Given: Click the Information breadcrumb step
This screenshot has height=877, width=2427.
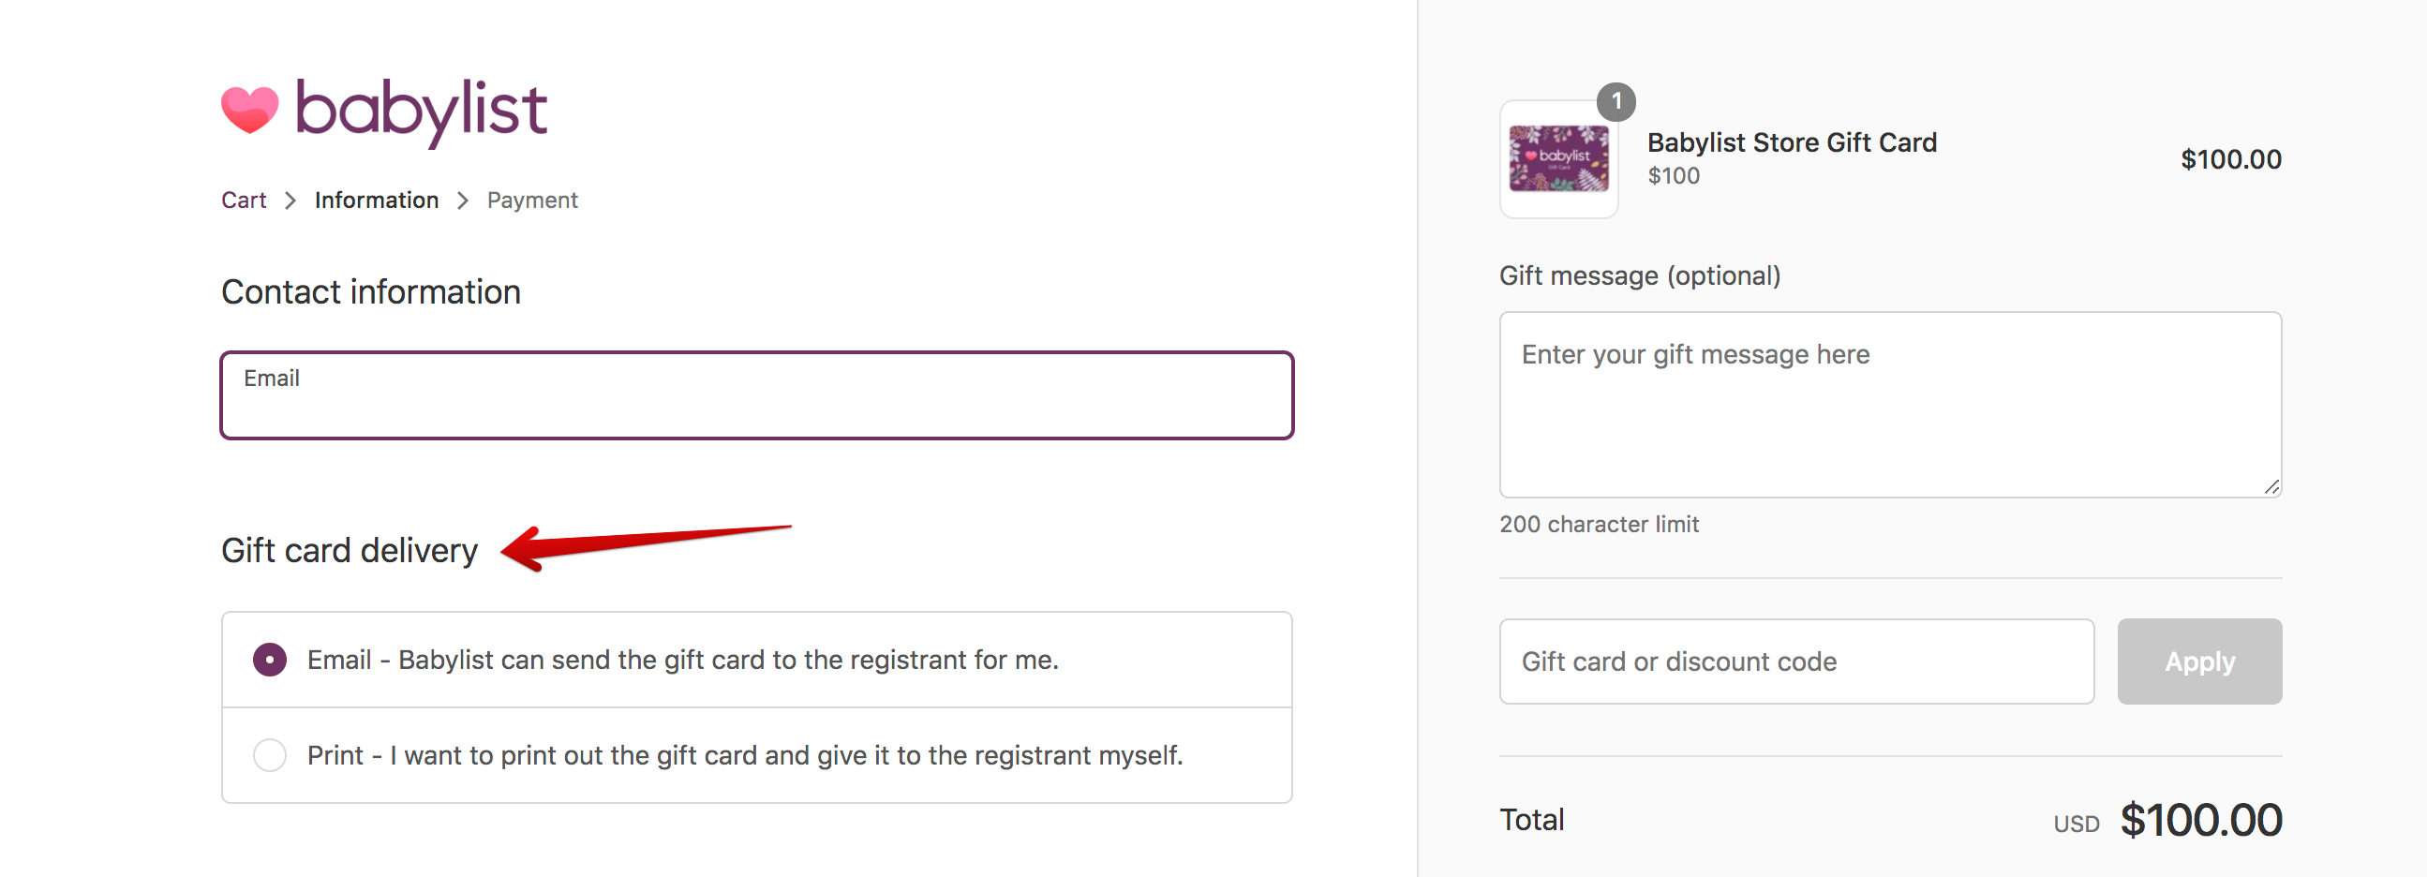Looking at the screenshot, I should pos(377,201).
